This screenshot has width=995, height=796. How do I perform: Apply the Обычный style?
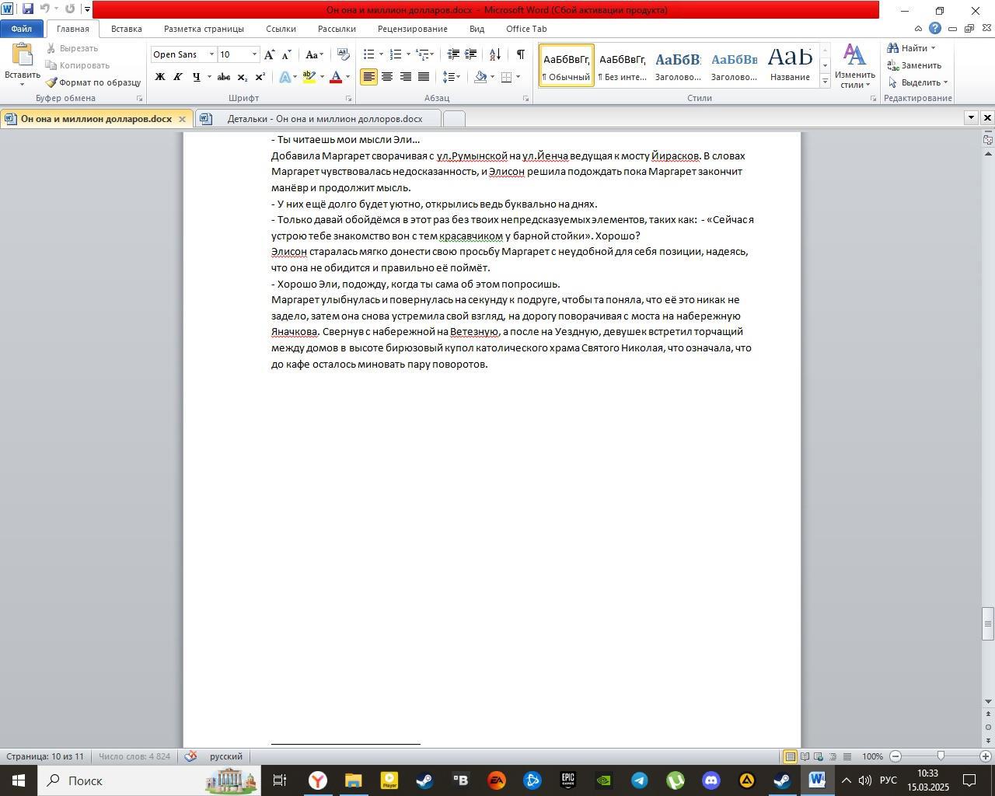[566, 65]
